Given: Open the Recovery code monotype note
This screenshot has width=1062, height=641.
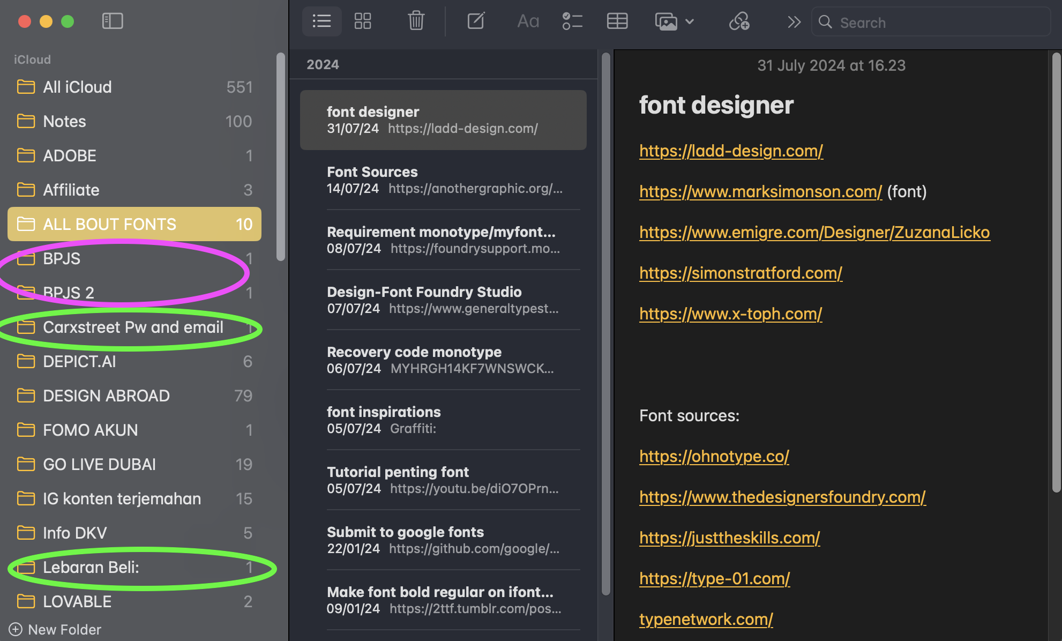Looking at the screenshot, I should (x=444, y=360).
